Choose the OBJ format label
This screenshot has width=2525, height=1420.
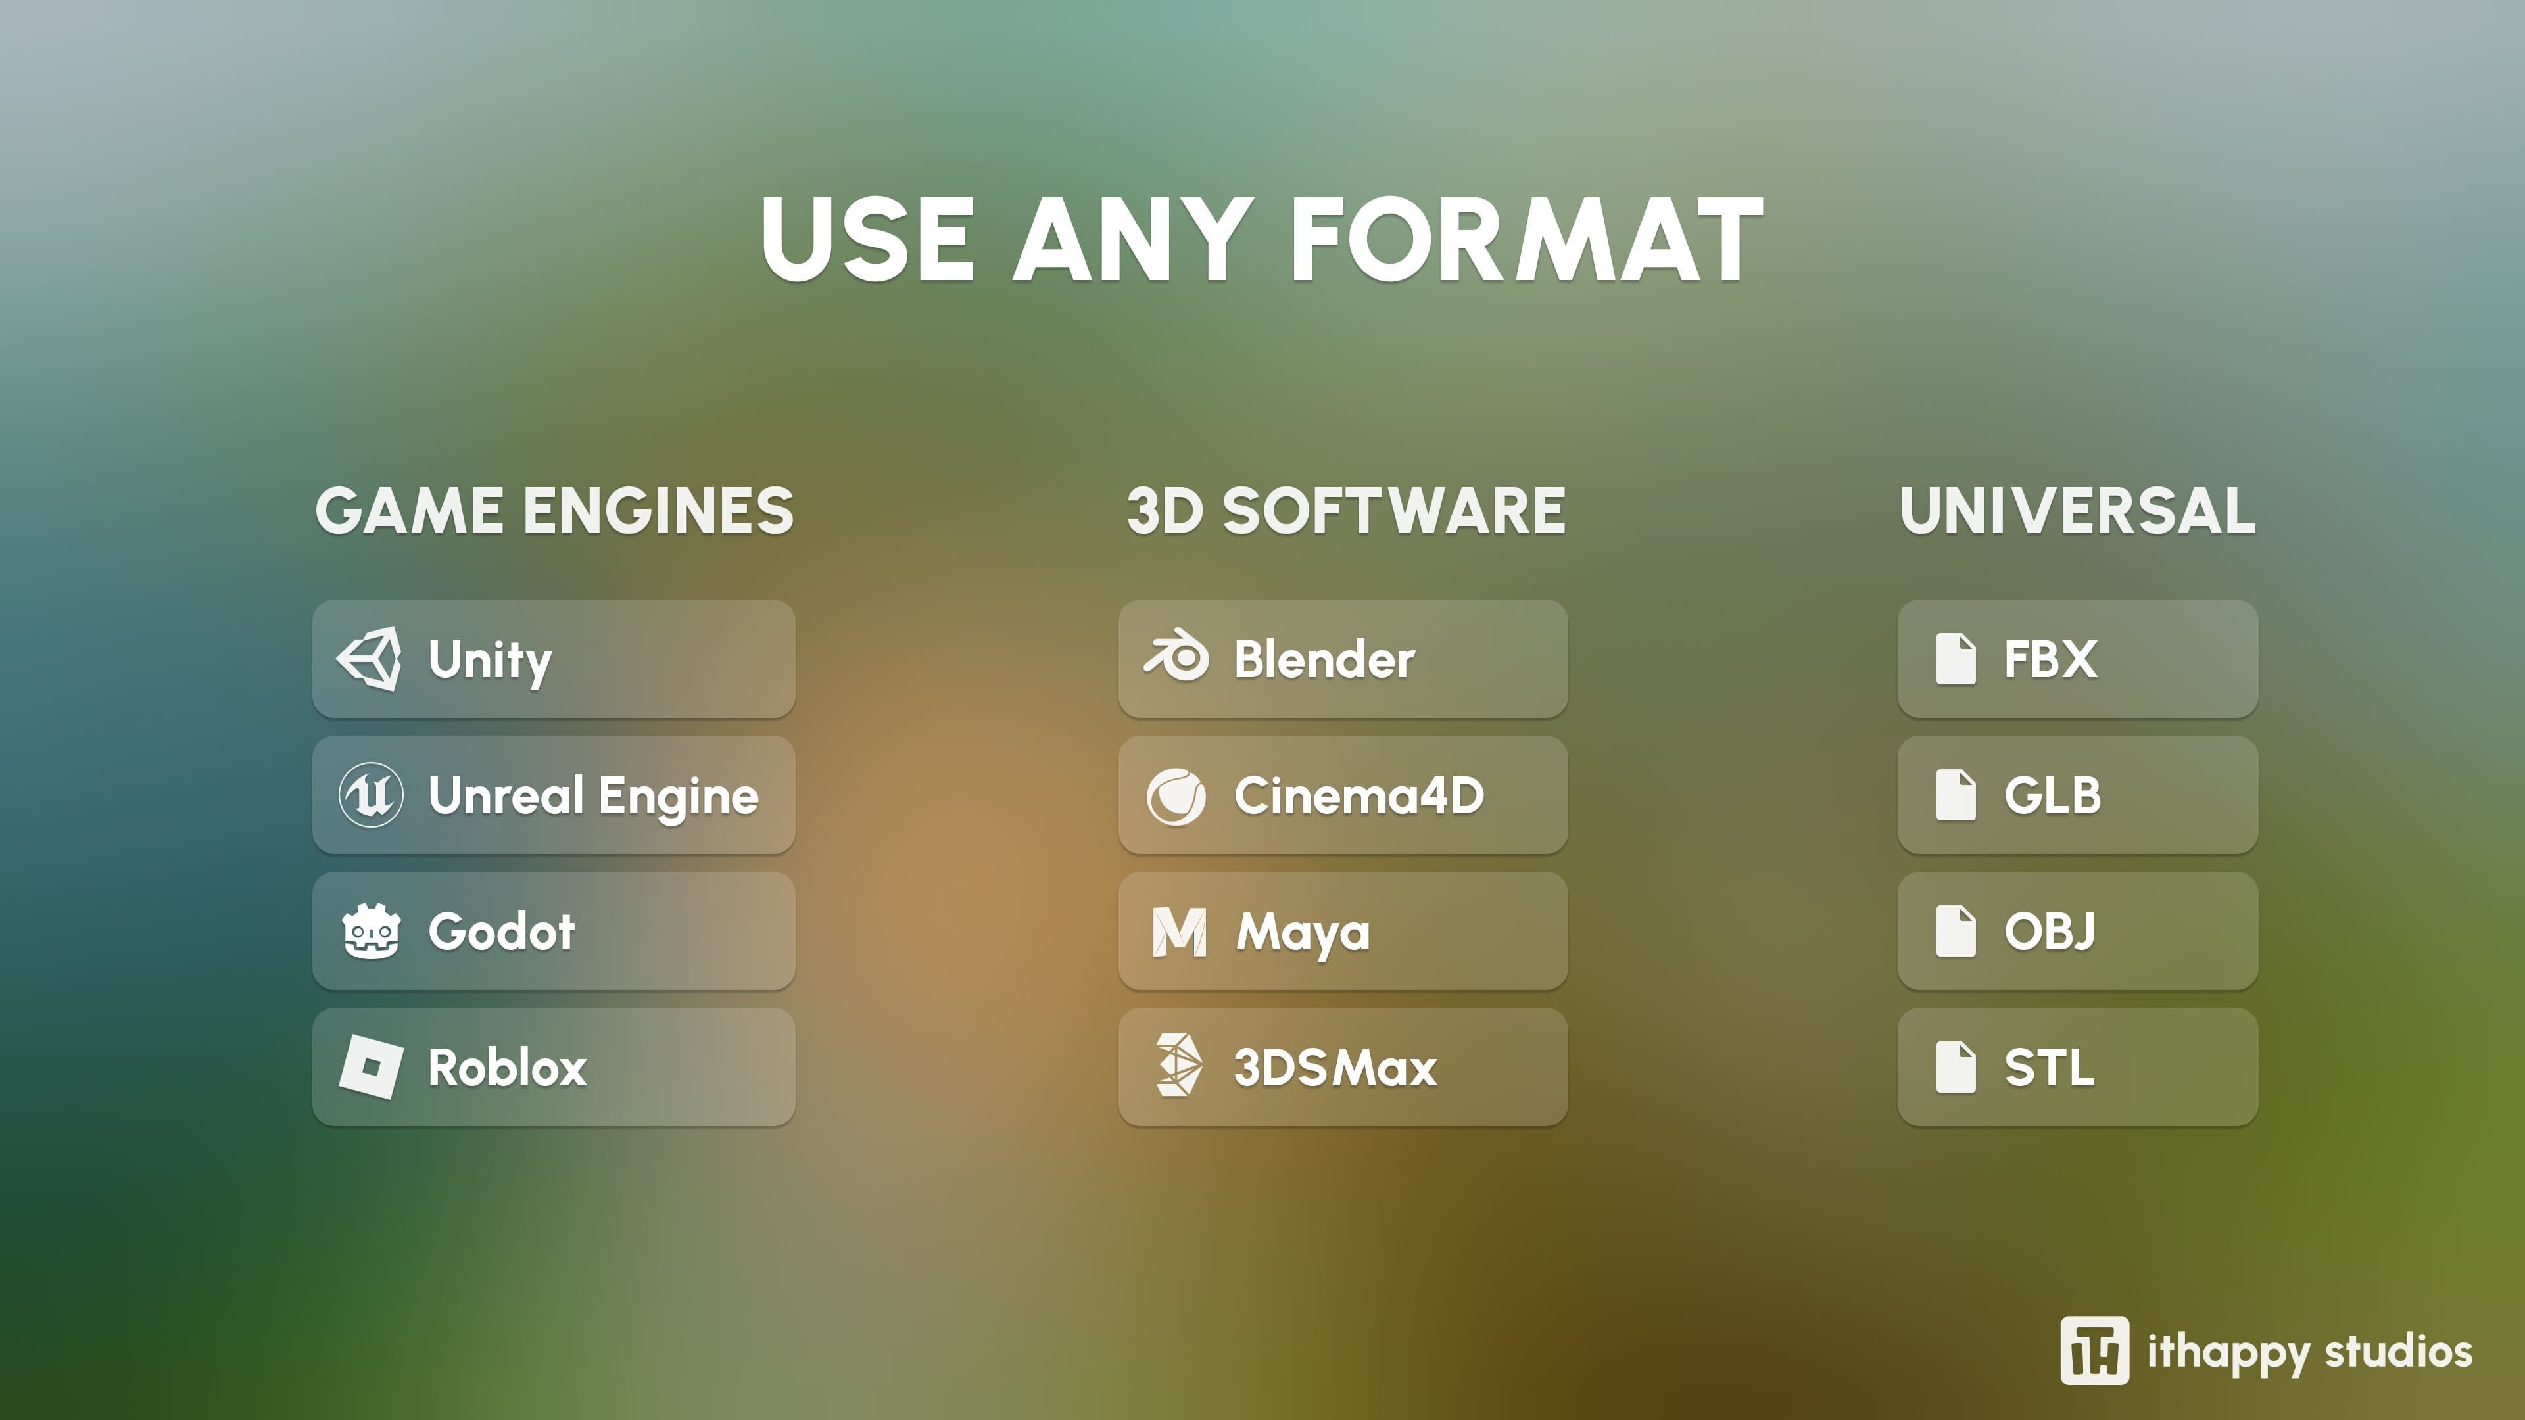[2049, 932]
